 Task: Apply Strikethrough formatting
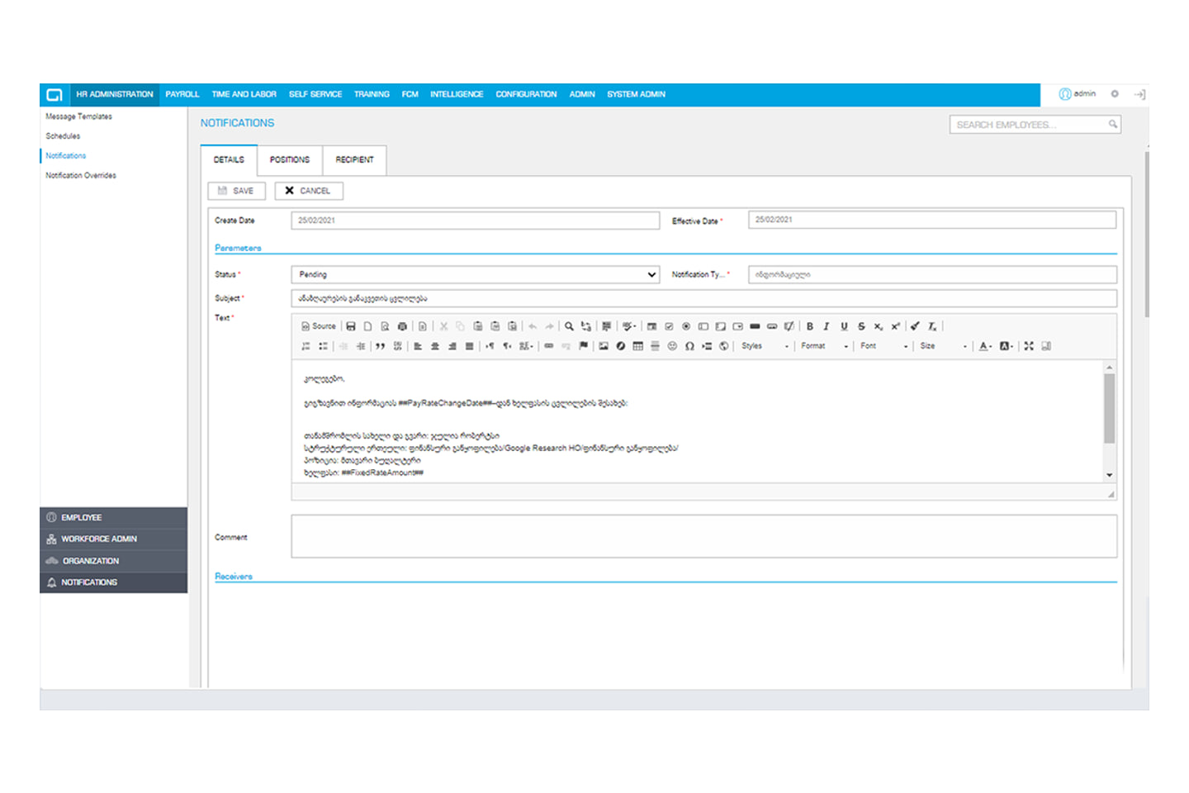pyautogui.click(x=861, y=326)
